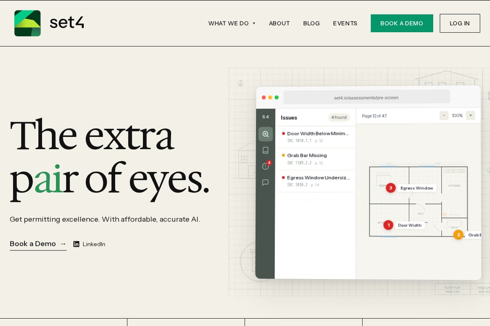This screenshot has width=490, height=326.
Task: Select Egress Window Undersized issue
Action: click(x=315, y=181)
